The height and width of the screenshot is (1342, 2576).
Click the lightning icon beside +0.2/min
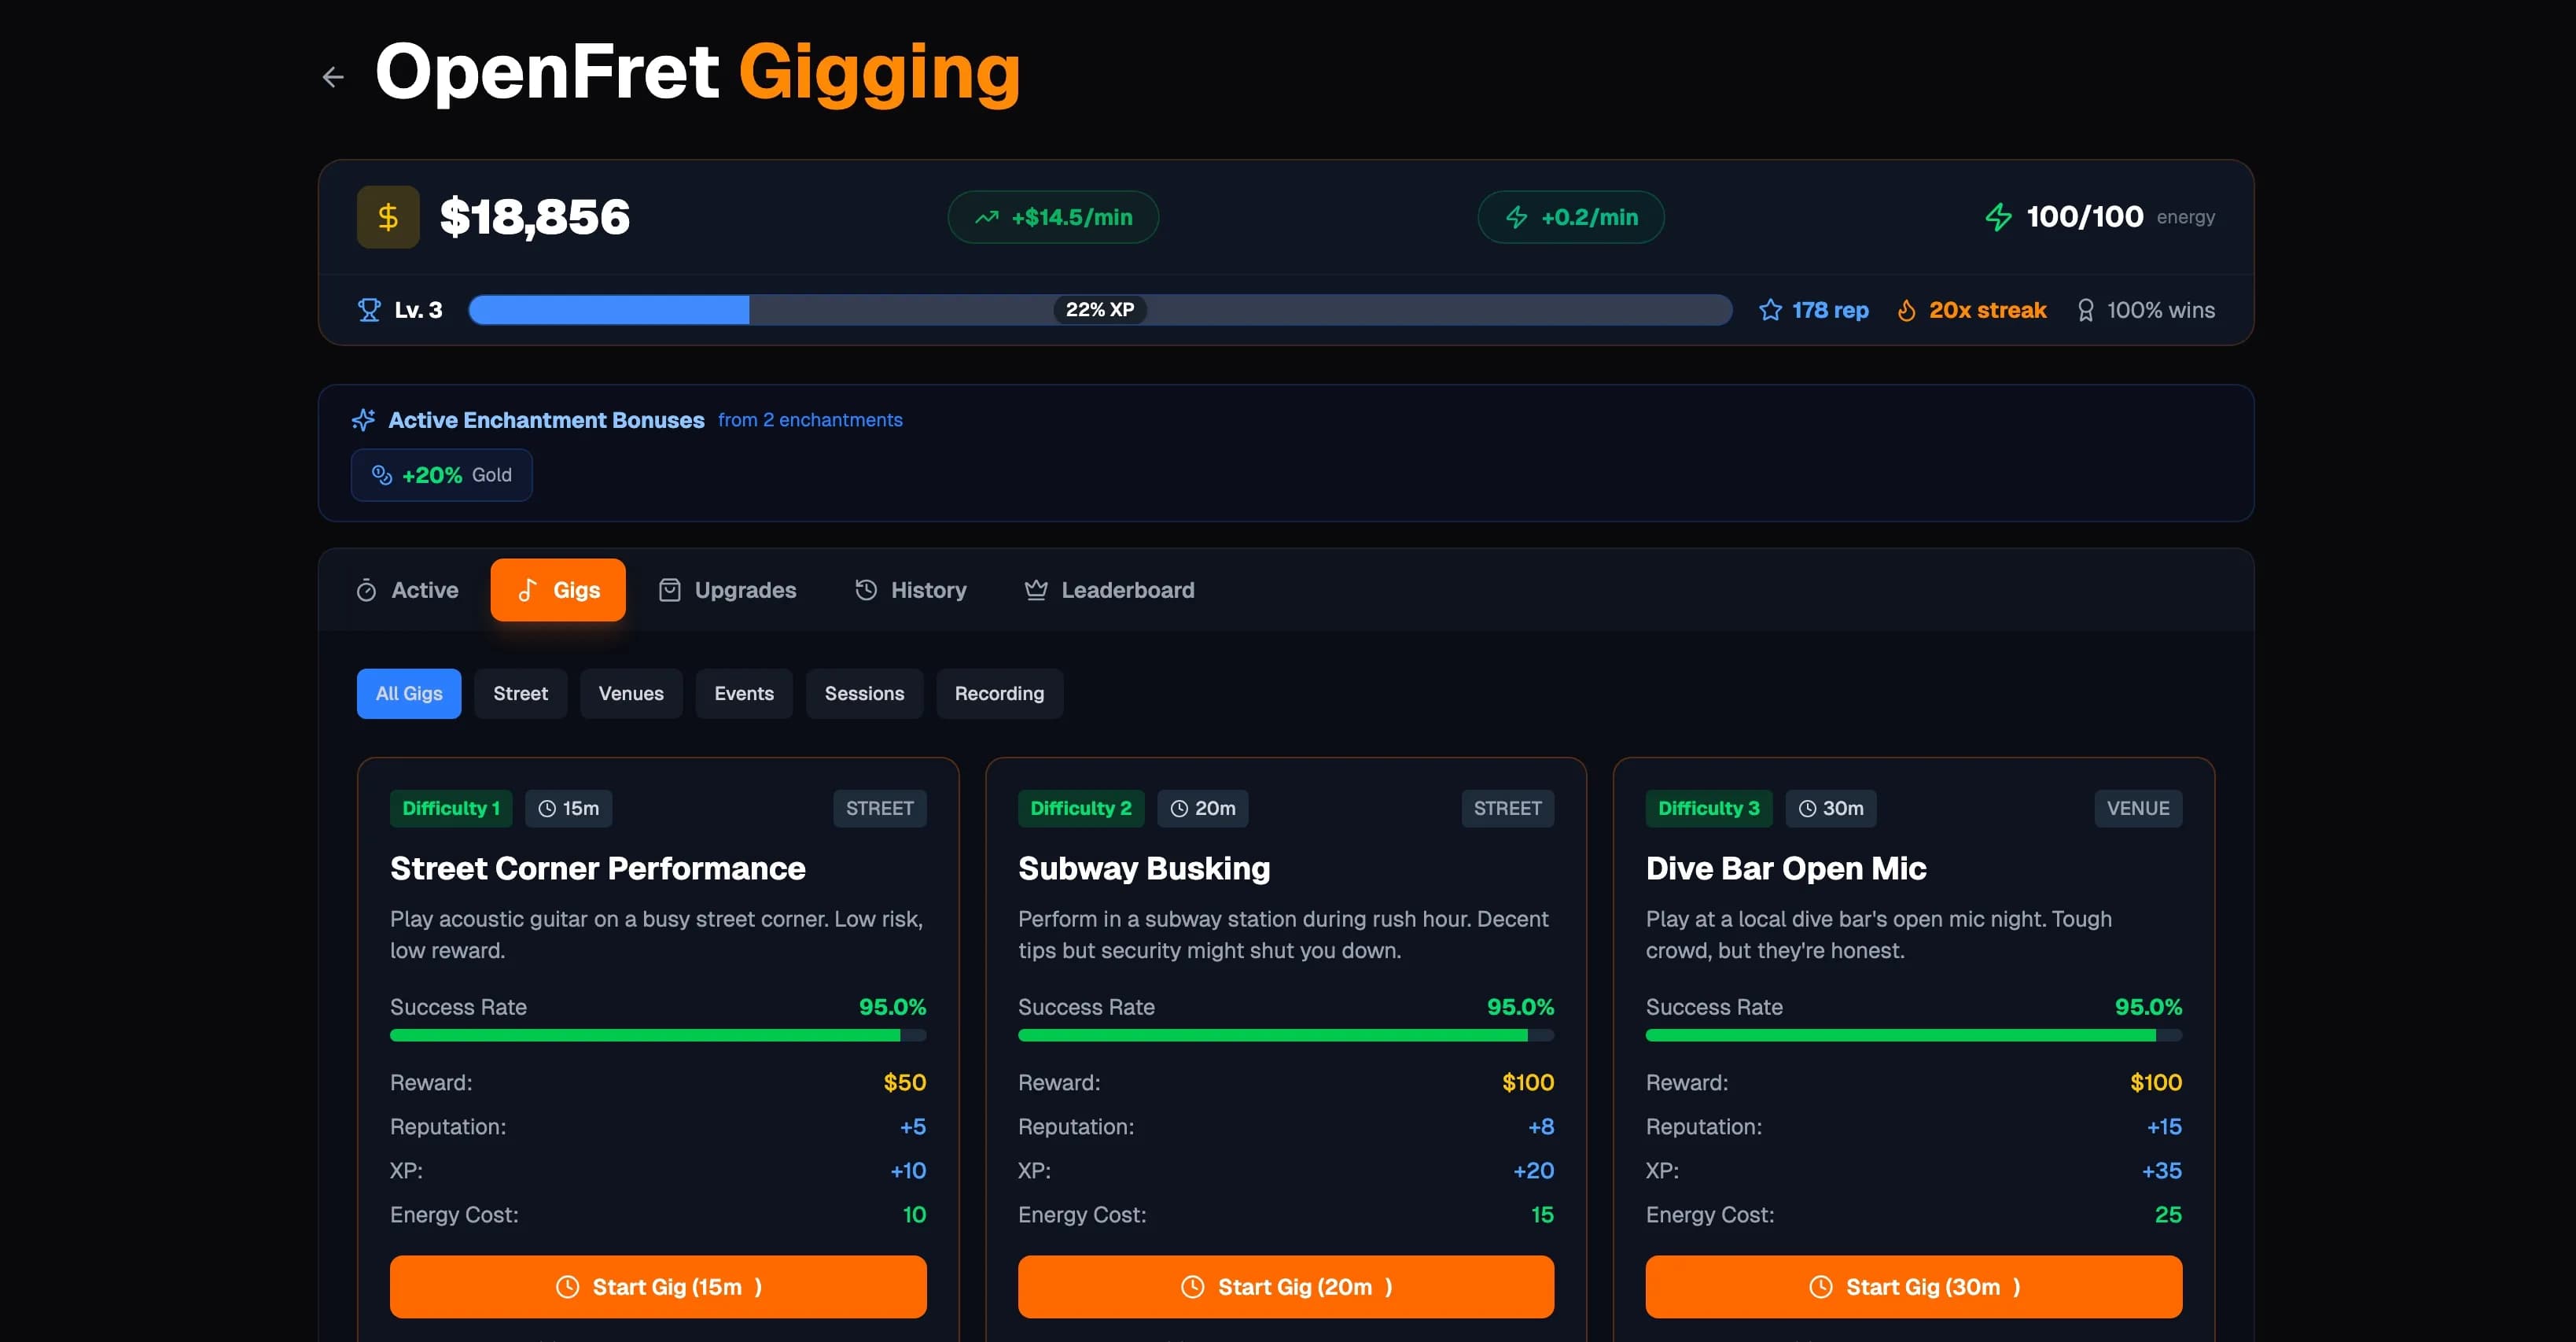pyautogui.click(x=1517, y=217)
